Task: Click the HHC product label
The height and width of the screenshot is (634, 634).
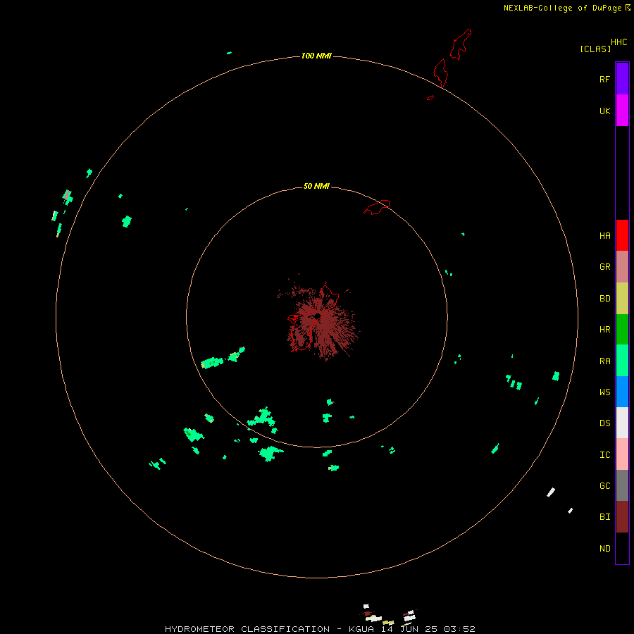Action: coord(619,42)
